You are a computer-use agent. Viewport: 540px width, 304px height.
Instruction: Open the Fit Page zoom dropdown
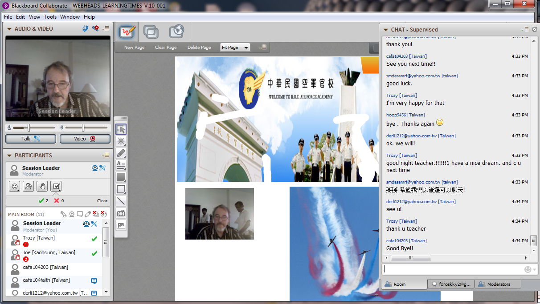235,48
